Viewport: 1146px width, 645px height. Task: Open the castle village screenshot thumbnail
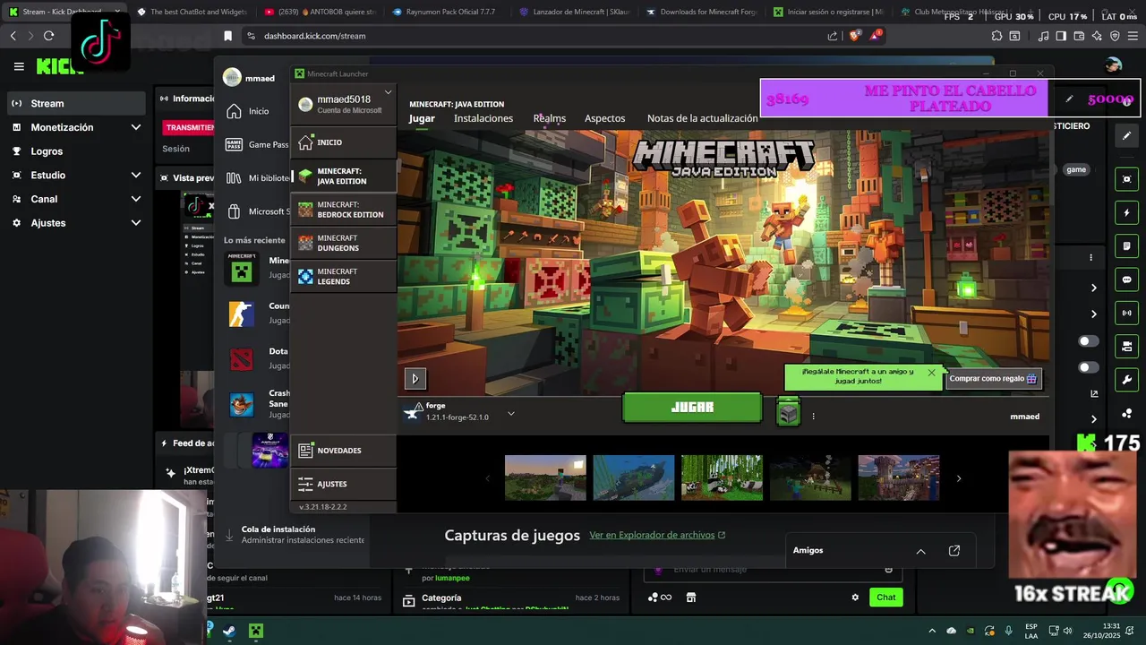click(x=899, y=477)
